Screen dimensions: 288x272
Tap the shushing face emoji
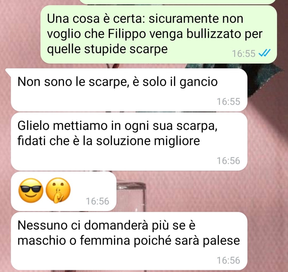pos(58,190)
